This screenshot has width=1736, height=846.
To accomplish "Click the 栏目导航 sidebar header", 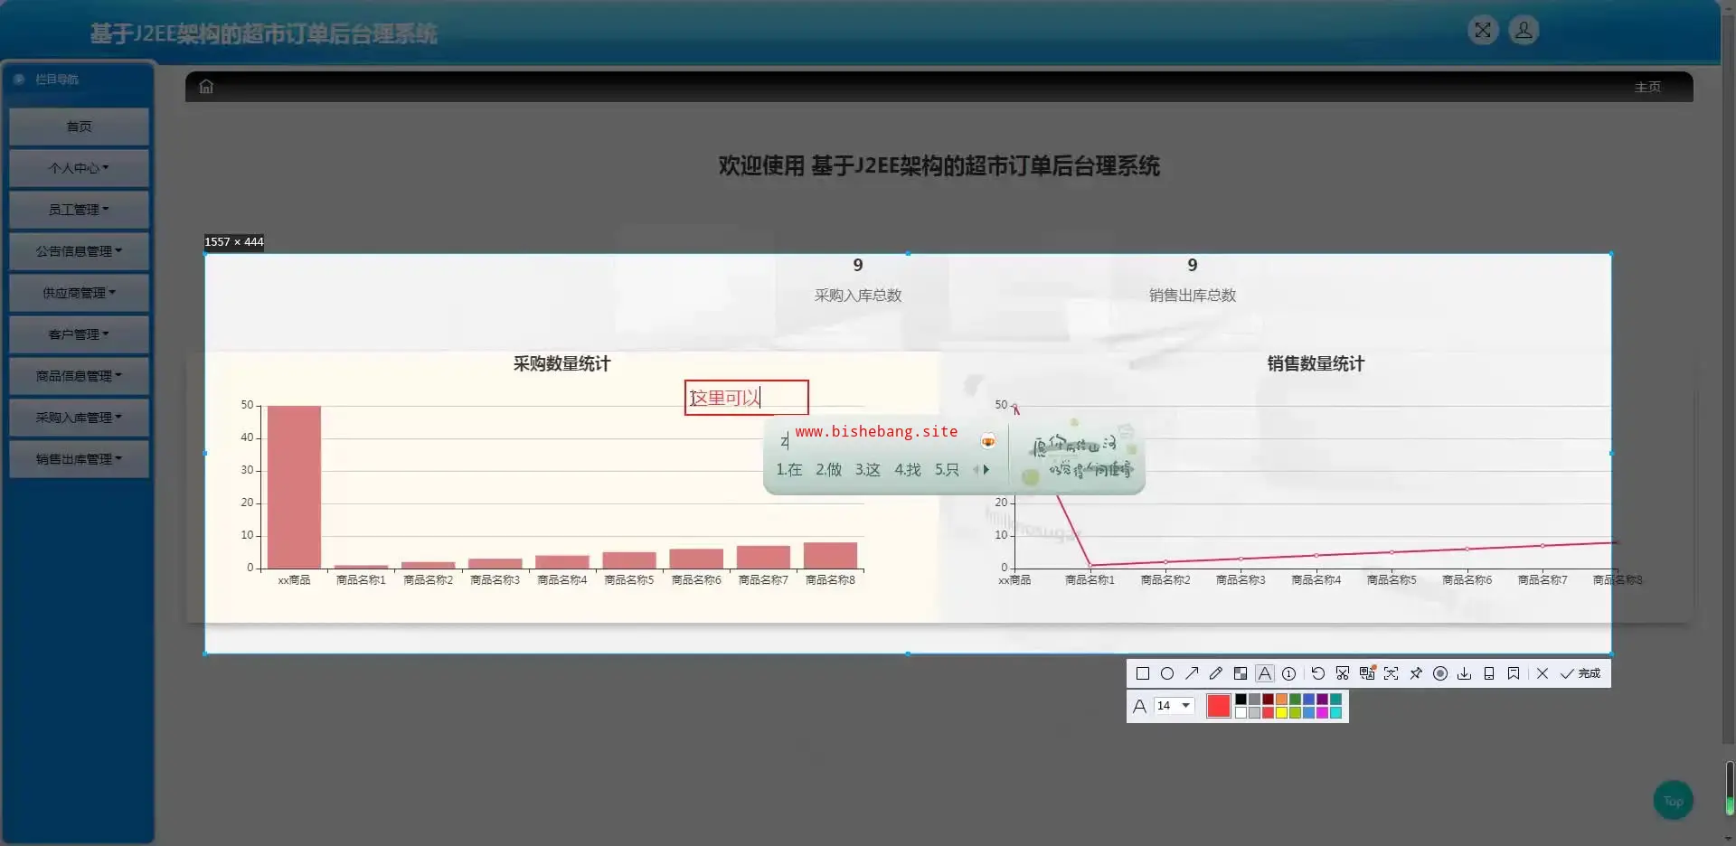I will pos(56,80).
